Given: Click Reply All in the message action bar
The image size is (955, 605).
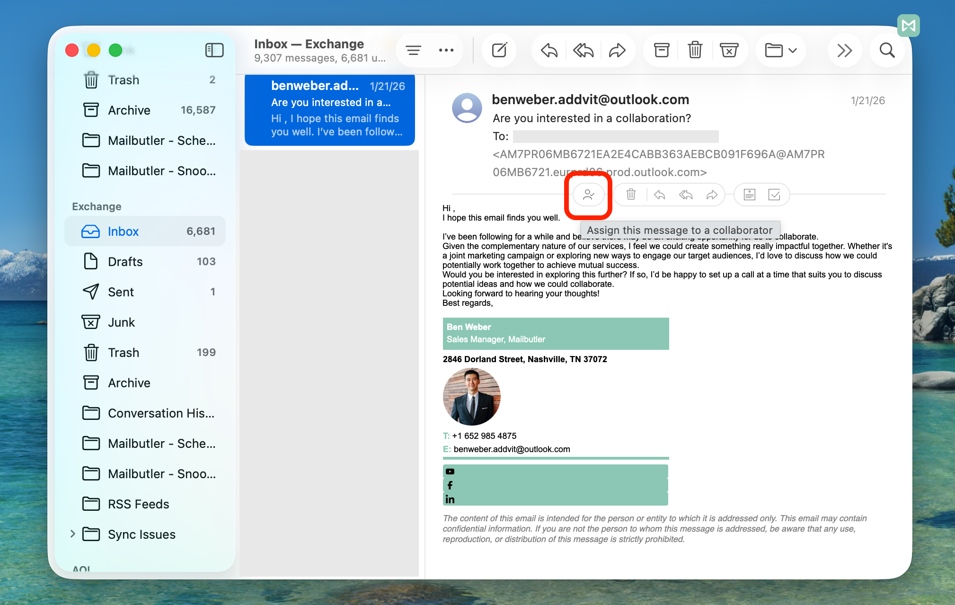Looking at the screenshot, I should pyautogui.click(x=686, y=195).
